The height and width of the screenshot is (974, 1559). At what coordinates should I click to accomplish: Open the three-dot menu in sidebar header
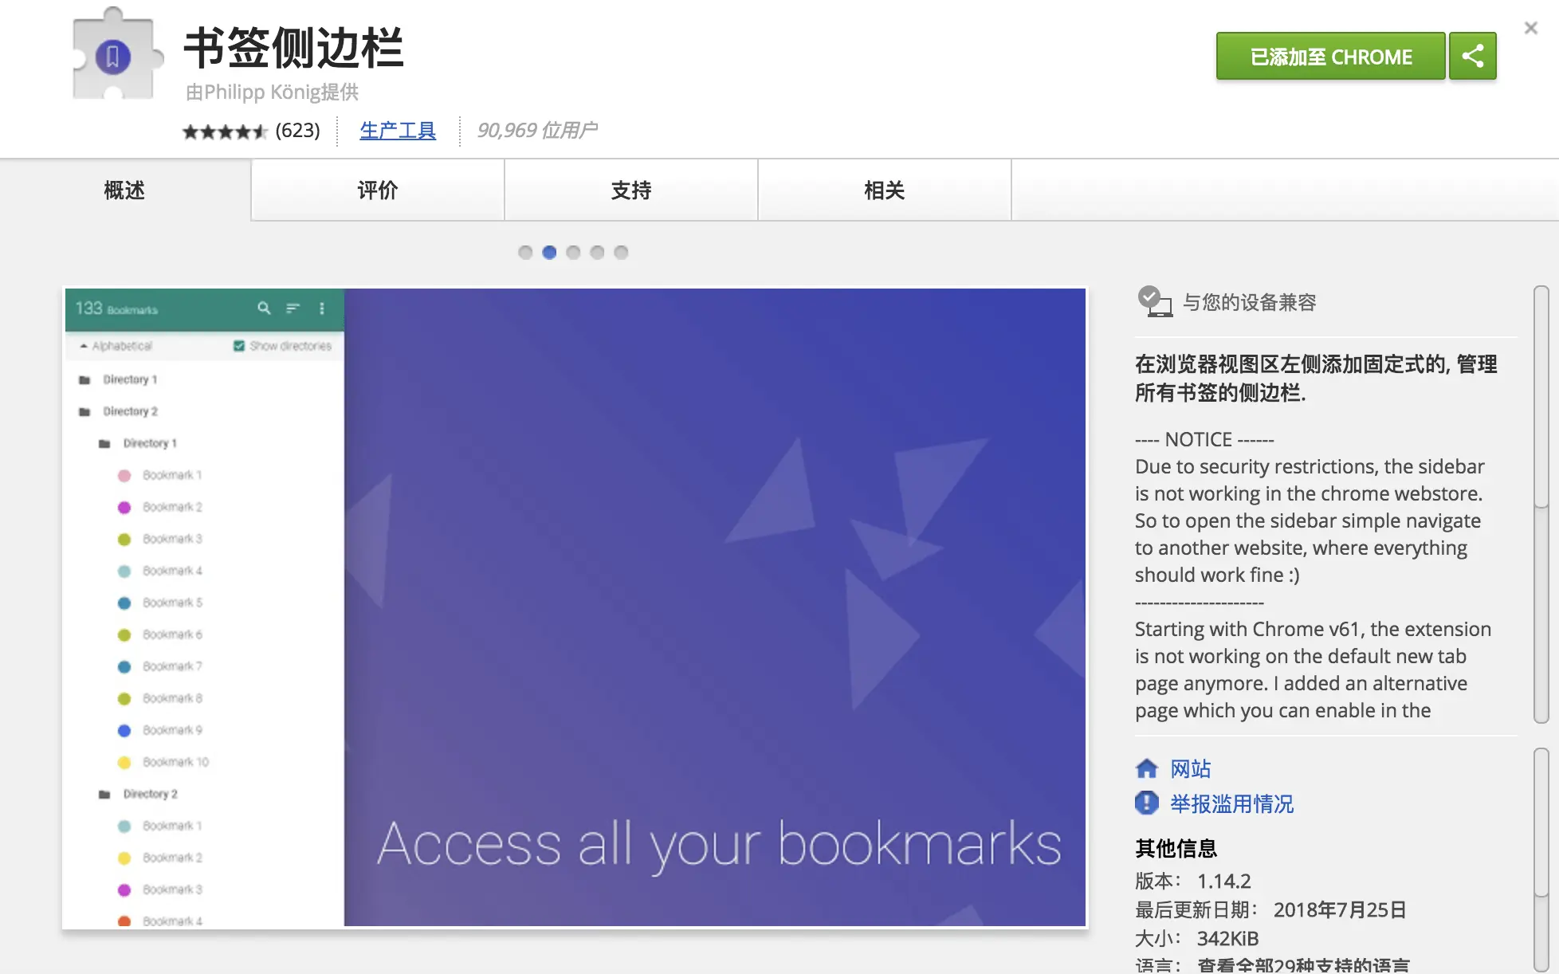click(322, 308)
